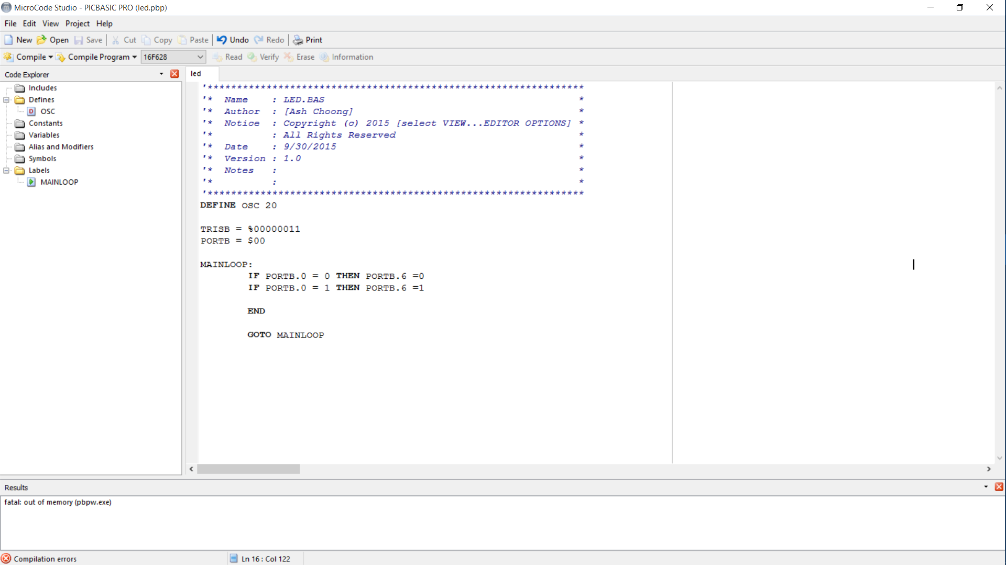Expand the Labels tree node
Viewport: 1006px width, 565px height.
click(6, 171)
